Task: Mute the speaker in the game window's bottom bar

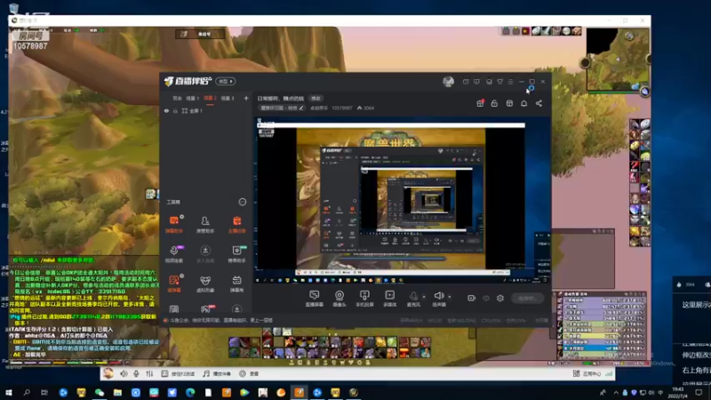Action: pyautogui.click(x=124, y=373)
